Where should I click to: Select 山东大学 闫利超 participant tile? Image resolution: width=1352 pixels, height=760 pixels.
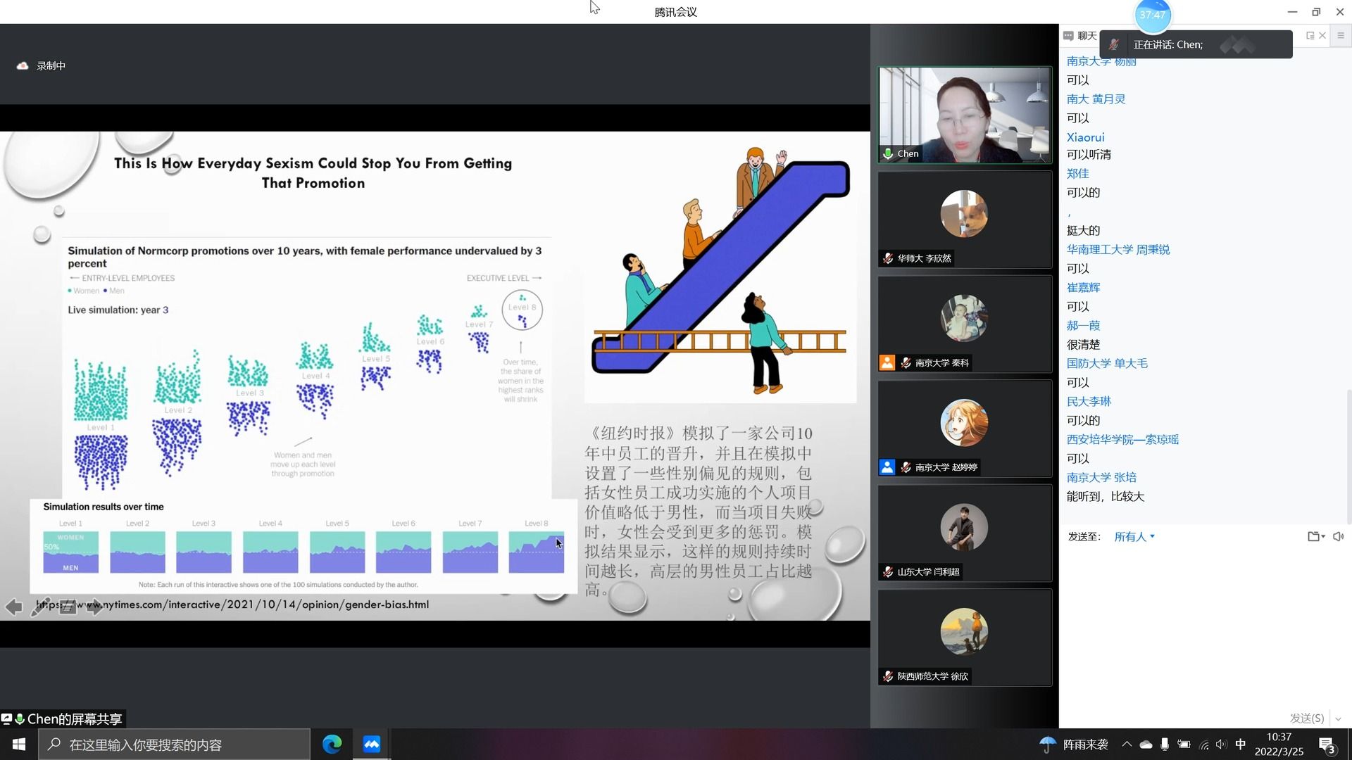(964, 533)
